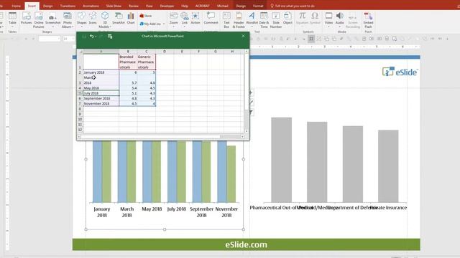Click the 'Branded Pharmaceuticals' header cell

coord(128,62)
